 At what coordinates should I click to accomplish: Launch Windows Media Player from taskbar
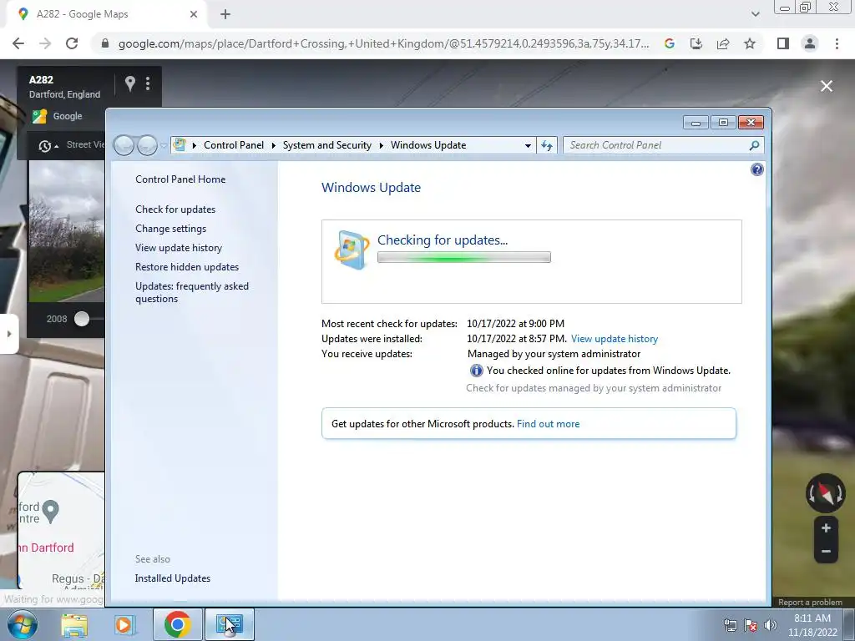click(x=124, y=625)
